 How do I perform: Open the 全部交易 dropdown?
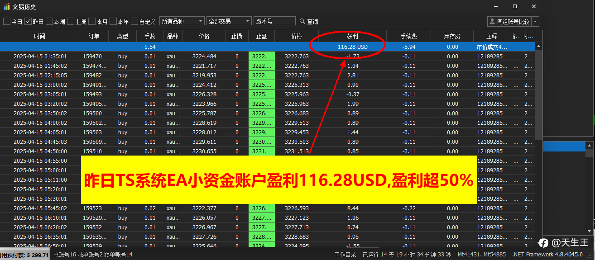229,21
